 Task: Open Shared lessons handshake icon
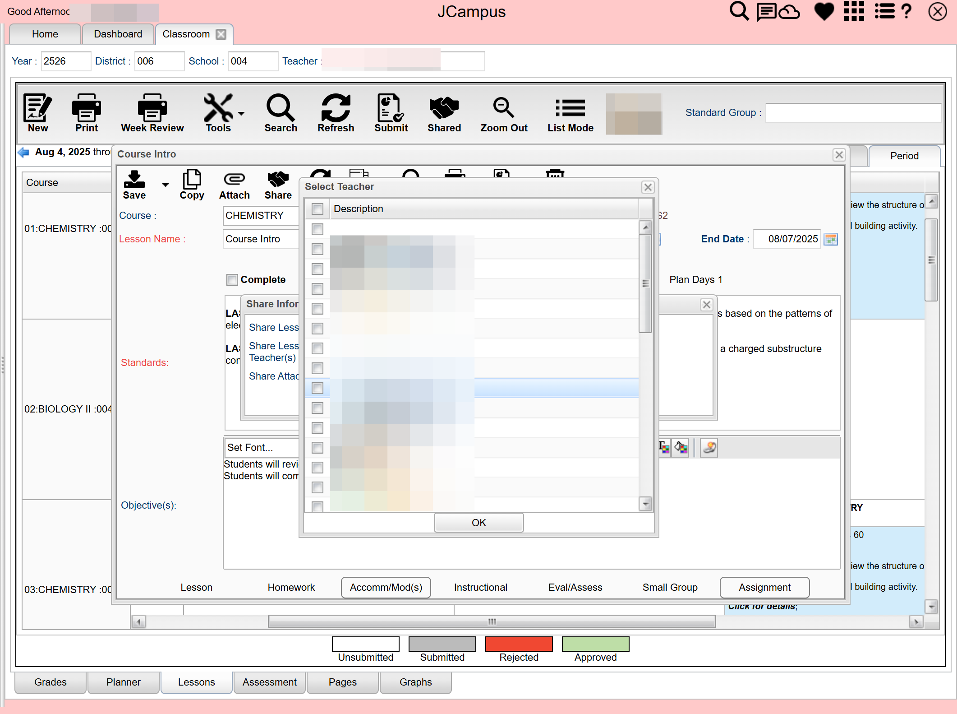tap(444, 113)
